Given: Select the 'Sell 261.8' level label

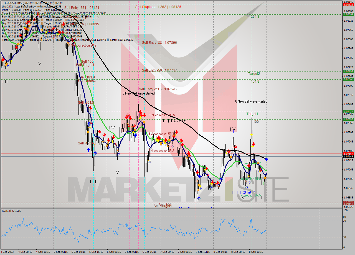Looking at the screenshot, I should pyautogui.click(x=86, y=103).
